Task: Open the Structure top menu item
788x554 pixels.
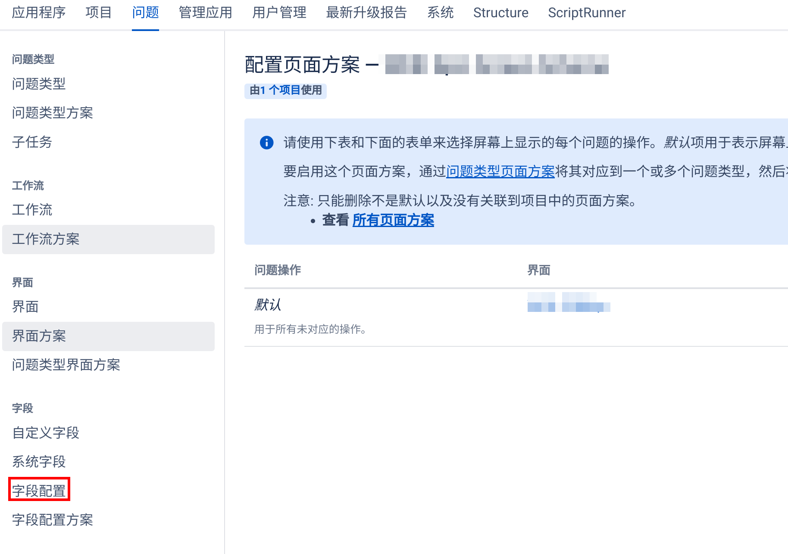Action: pos(500,12)
